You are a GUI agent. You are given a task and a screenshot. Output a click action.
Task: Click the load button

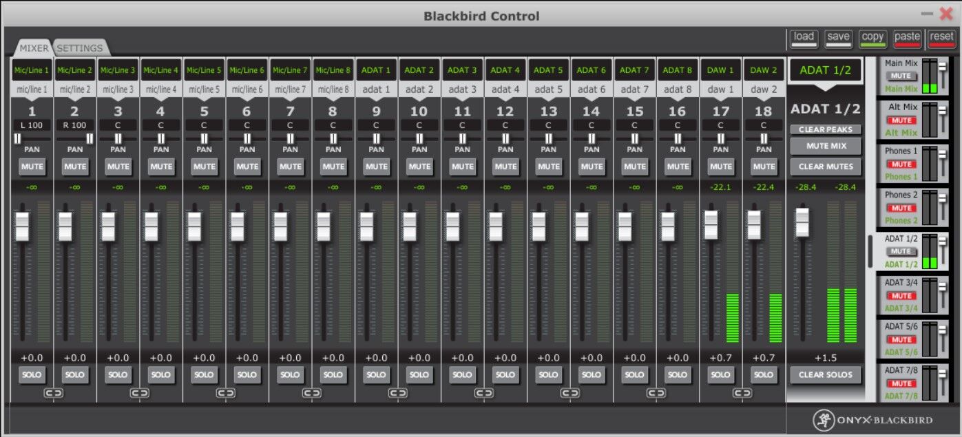(x=804, y=39)
